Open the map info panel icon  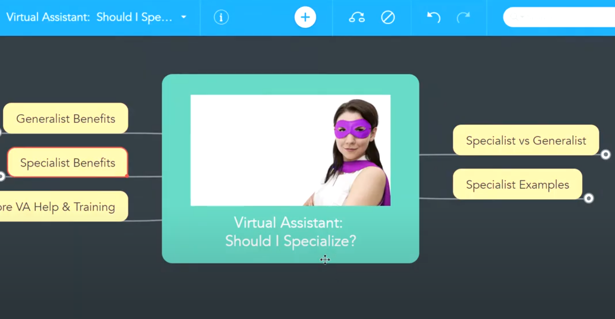221,17
